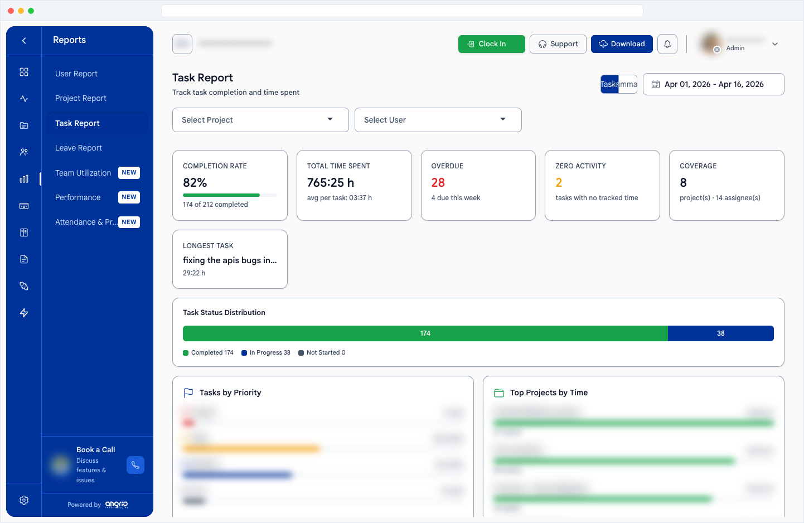The image size is (804, 523).
Task: Open the Teams people icon in sidebar
Action: (x=23, y=152)
